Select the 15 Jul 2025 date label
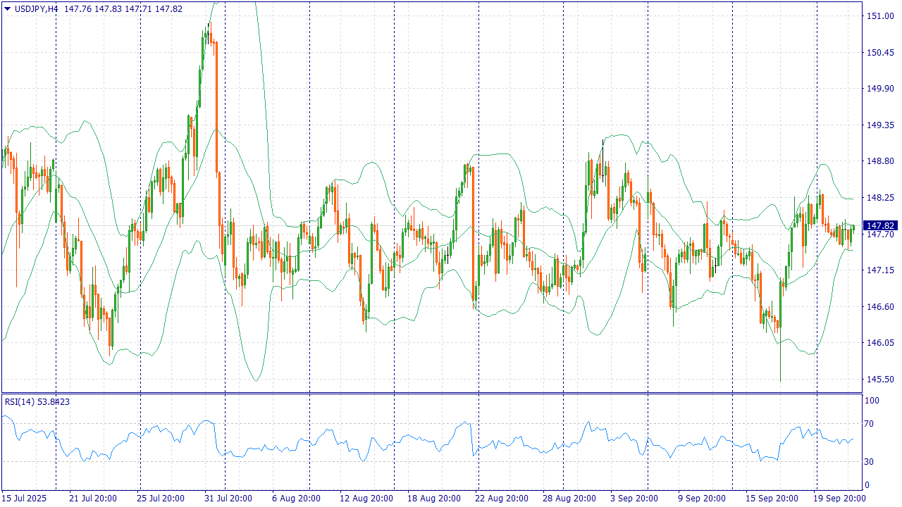Screen dimensions: 902x507 click(x=25, y=499)
